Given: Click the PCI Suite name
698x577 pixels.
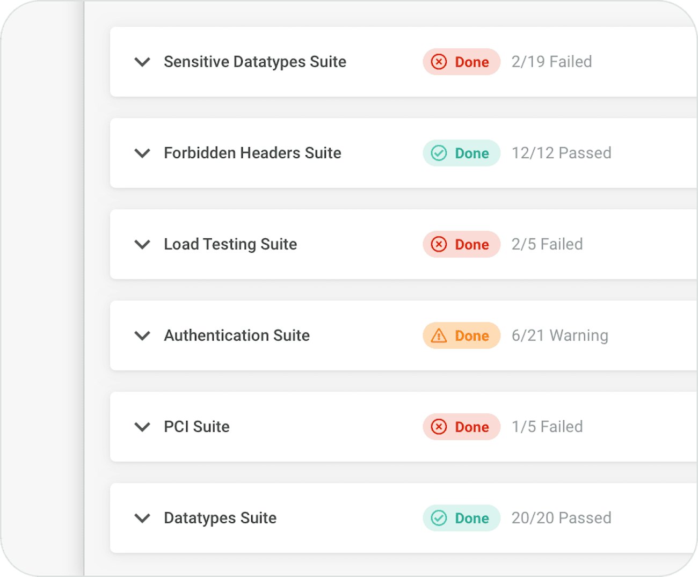Looking at the screenshot, I should 197,427.
